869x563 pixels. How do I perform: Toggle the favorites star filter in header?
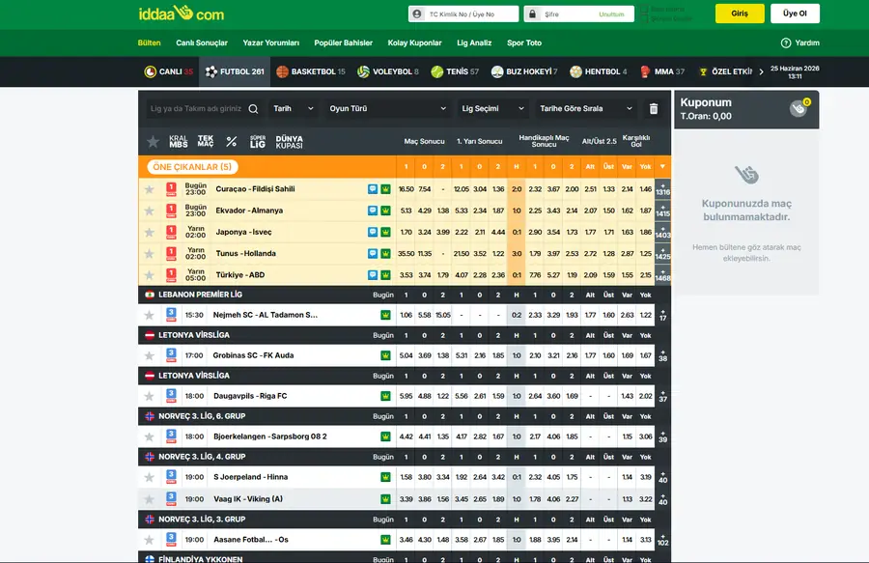point(153,142)
